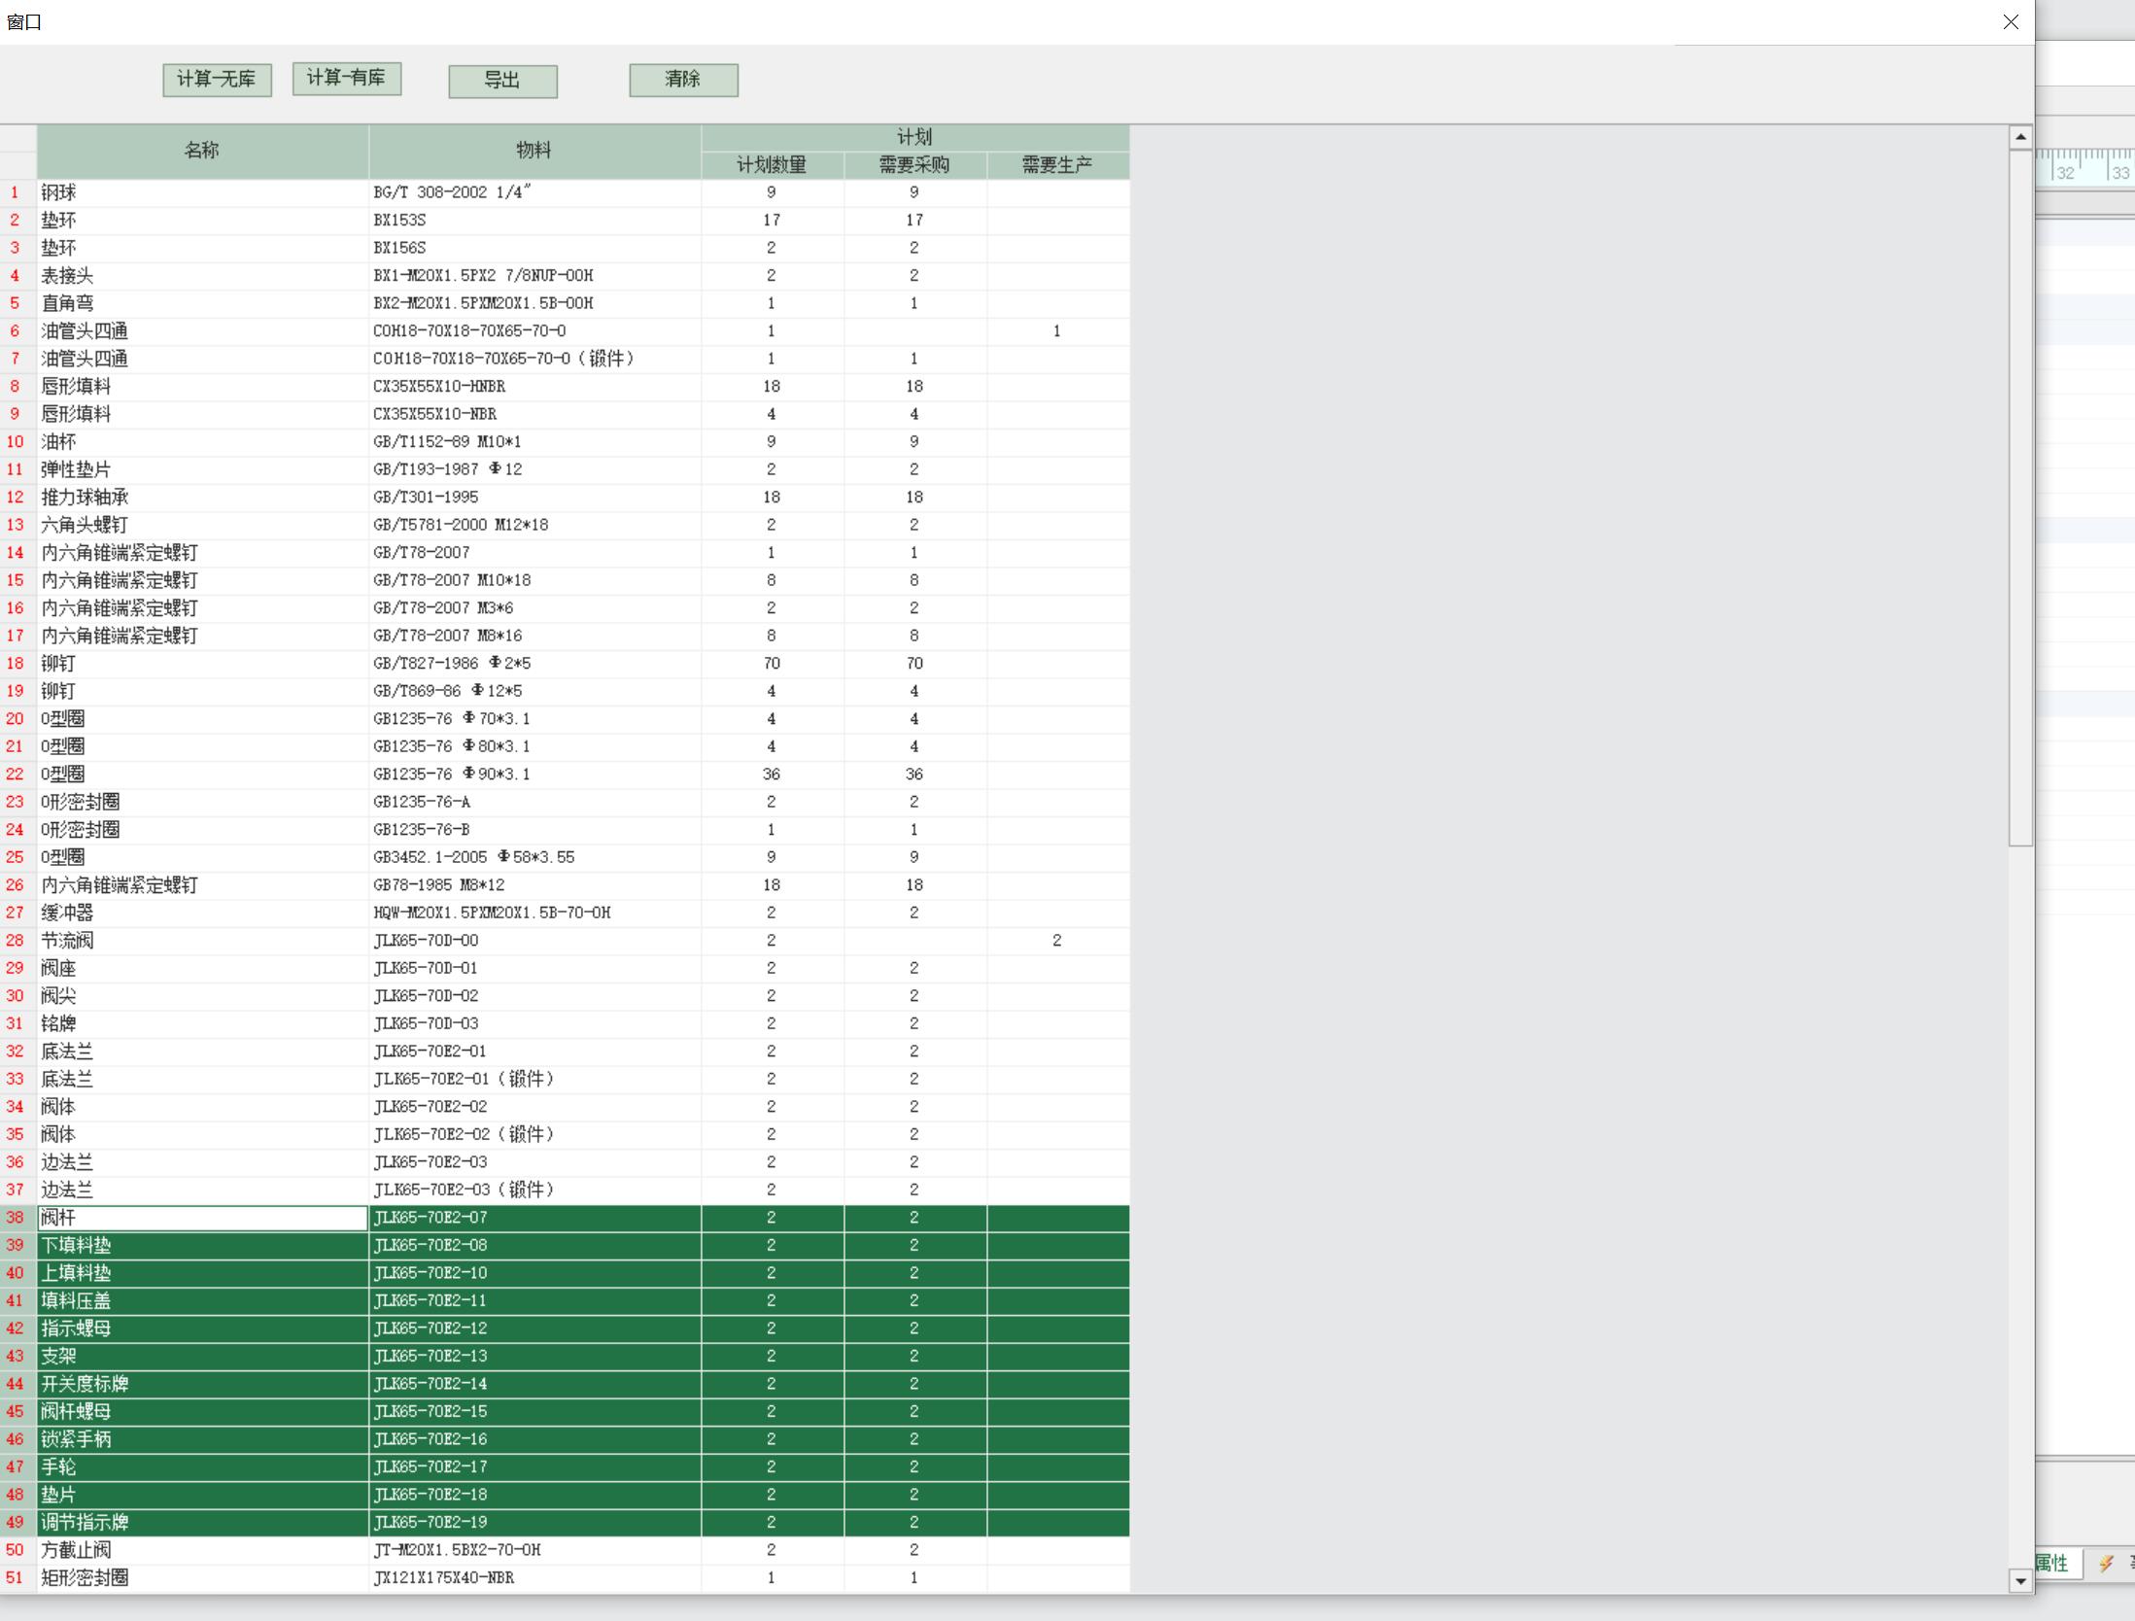Viewport: 2135px width, 1621px height.
Task: Click the 清除 clear button
Action: point(683,80)
